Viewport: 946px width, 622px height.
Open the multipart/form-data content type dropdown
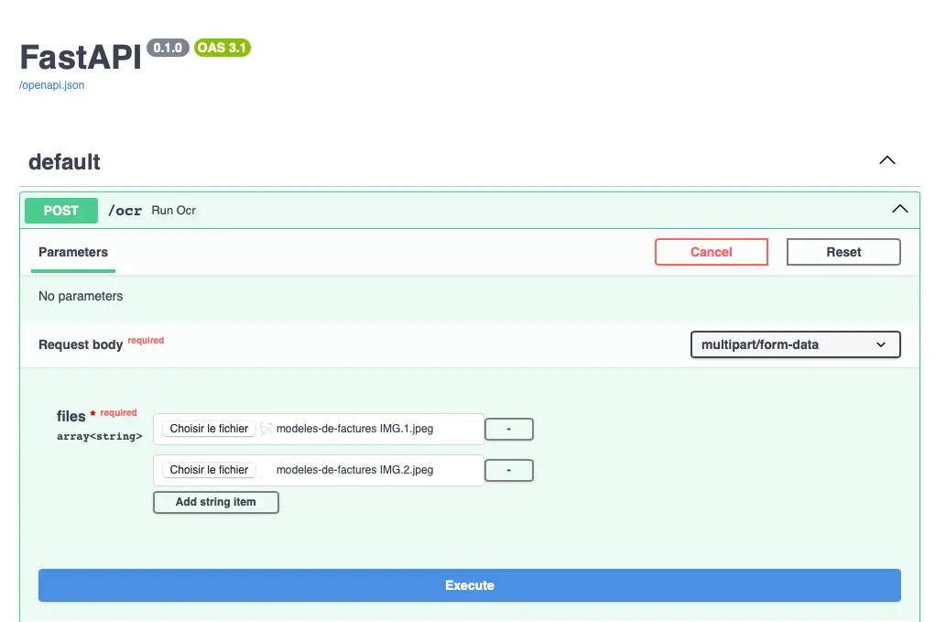[x=795, y=344]
